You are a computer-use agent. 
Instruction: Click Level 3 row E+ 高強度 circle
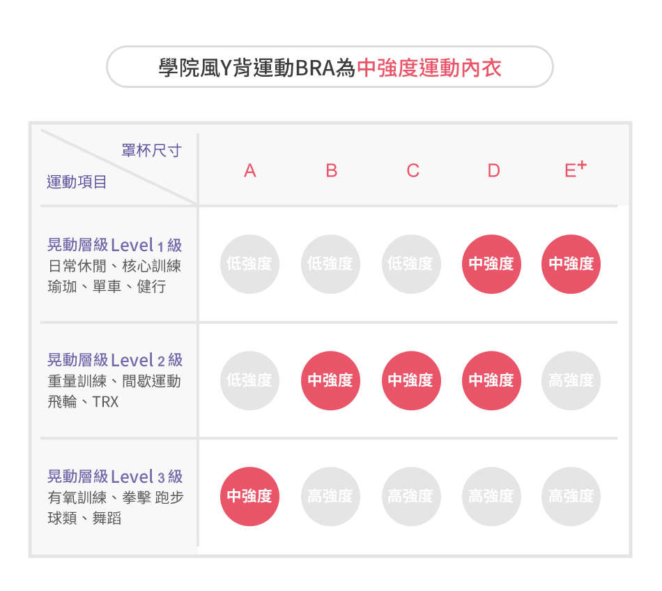(x=571, y=497)
